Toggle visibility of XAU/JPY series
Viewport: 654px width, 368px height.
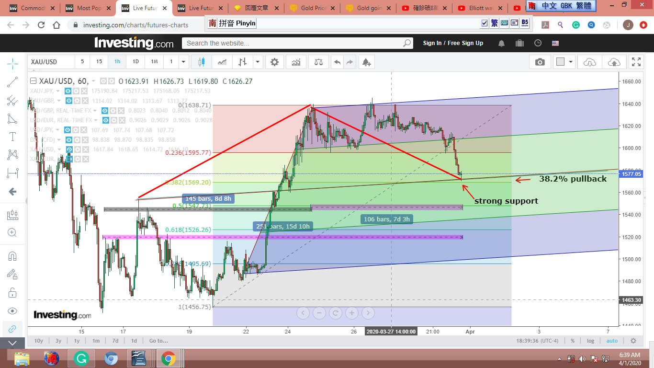coord(68,91)
